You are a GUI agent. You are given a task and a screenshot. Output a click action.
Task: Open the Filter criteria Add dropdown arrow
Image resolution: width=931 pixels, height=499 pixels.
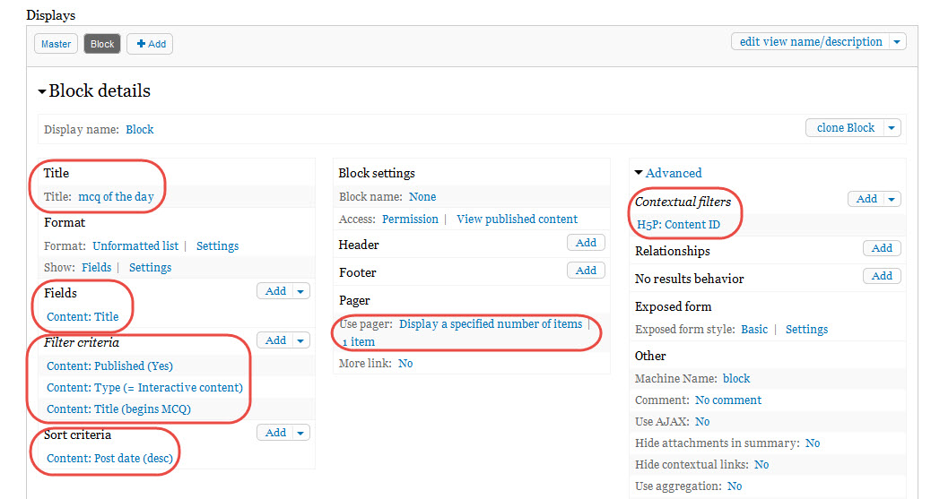300,340
